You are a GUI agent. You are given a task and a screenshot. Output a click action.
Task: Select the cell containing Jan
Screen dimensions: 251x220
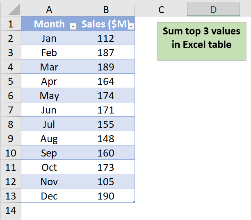point(49,39)
